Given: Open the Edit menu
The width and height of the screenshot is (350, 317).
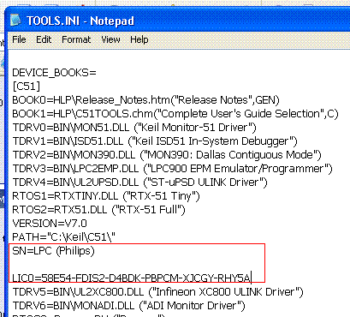Looking at the screenshot, I should coord(44,39).
